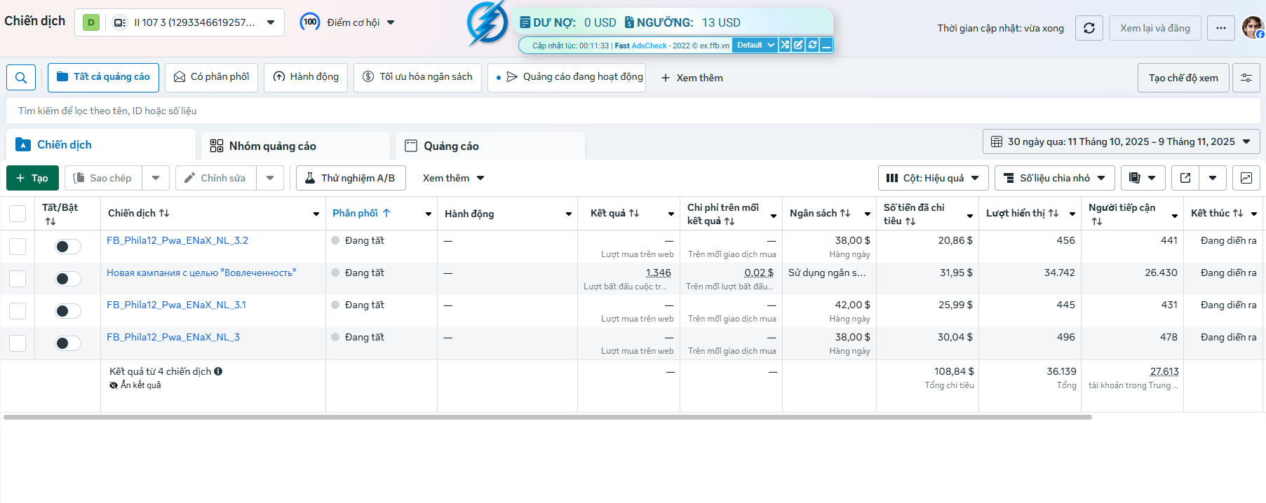Click hidden-eye icon beside 'Ẩn kết quả'
This screenshot has width=1266, height=503.
click(x=114, y=385)
